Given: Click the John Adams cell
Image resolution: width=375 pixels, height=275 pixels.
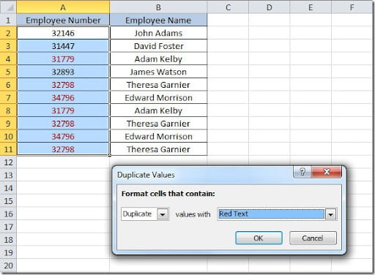Looking at the screenshot, I should (x=158, y=33).
